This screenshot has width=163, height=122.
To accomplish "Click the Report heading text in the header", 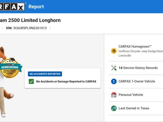I will [36, 7].
